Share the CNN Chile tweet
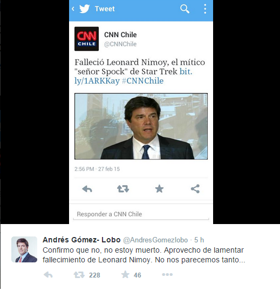The width and height of the screenshot is (280, 291). [195, 189]
